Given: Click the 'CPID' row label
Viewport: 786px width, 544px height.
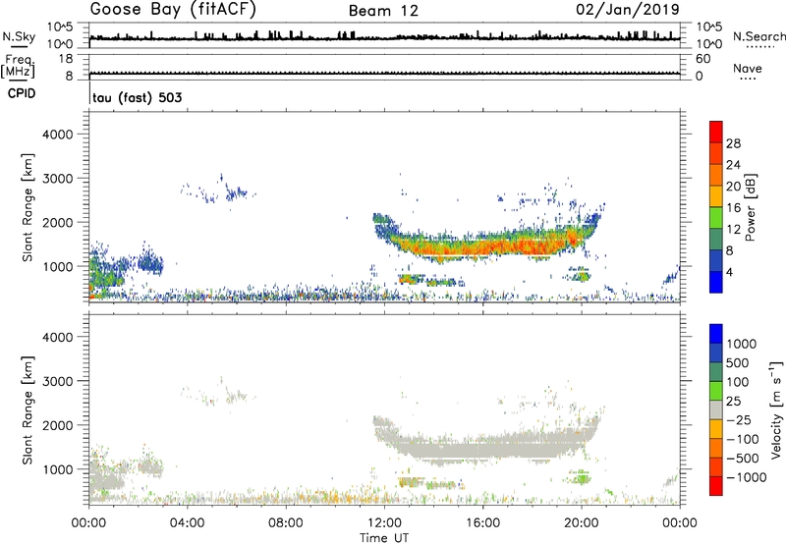Looking at the screenshot, I should [22, 93].
